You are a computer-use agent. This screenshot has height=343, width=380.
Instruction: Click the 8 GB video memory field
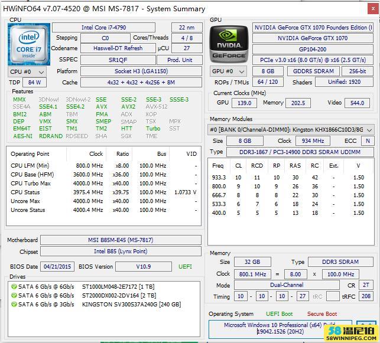[x=268, y=71]
